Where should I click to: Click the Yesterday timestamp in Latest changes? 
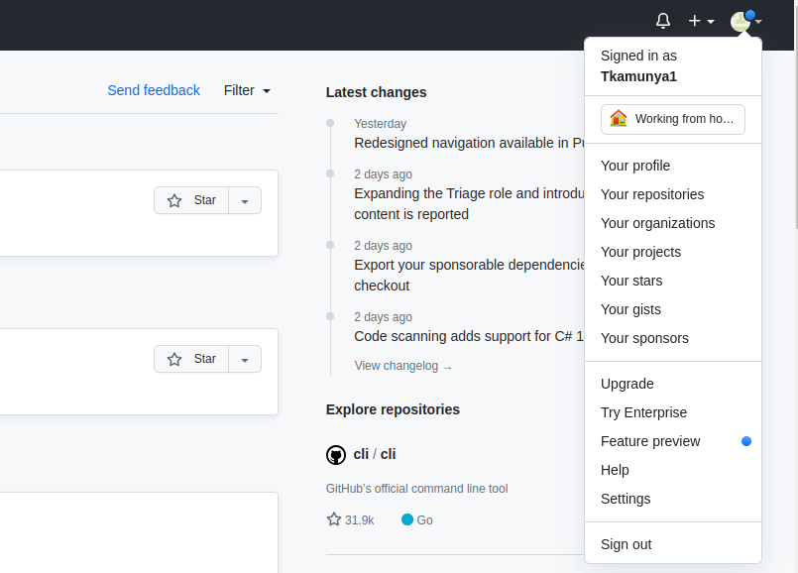coord(381,124)
